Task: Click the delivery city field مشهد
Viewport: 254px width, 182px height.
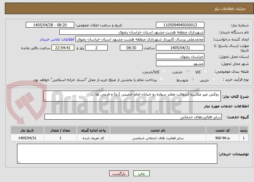Action: (180, 63)
